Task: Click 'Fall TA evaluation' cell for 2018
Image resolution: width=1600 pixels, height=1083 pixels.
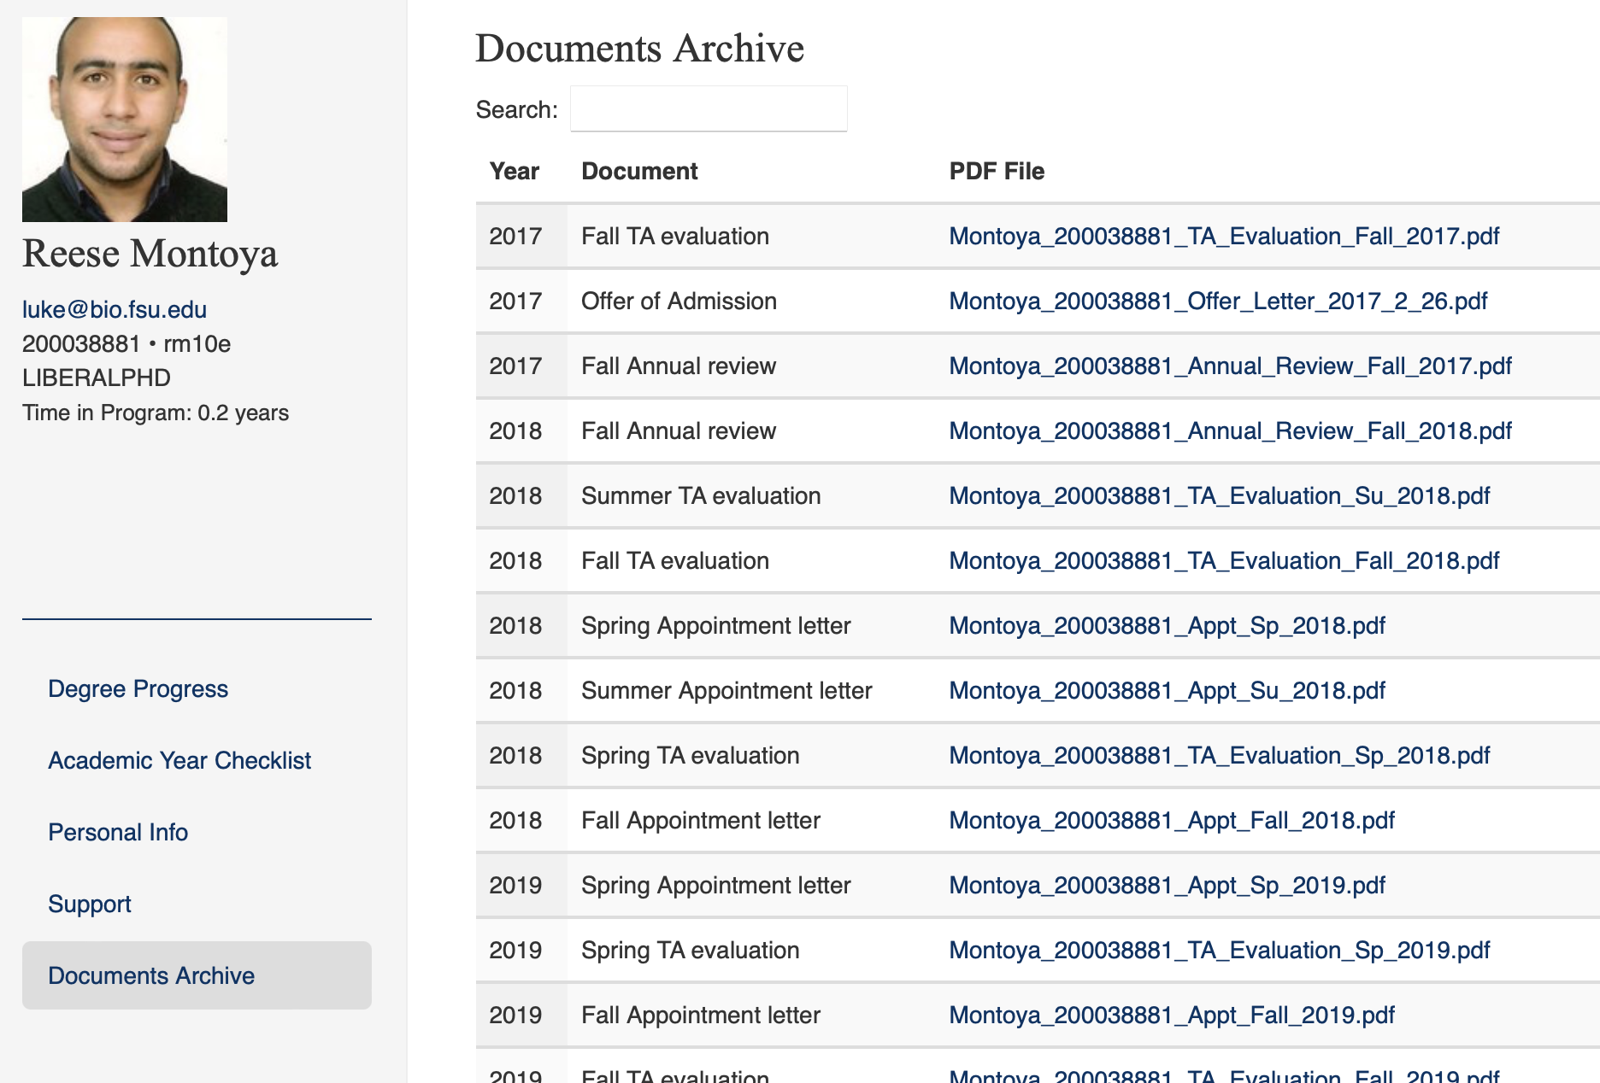Action: [x=675, y=560]
